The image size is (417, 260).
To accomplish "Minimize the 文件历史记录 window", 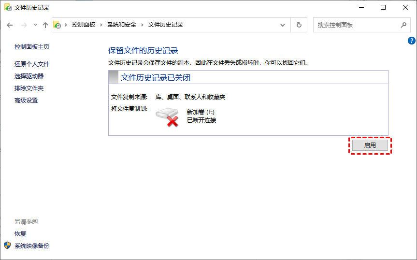I will (361, 7).
